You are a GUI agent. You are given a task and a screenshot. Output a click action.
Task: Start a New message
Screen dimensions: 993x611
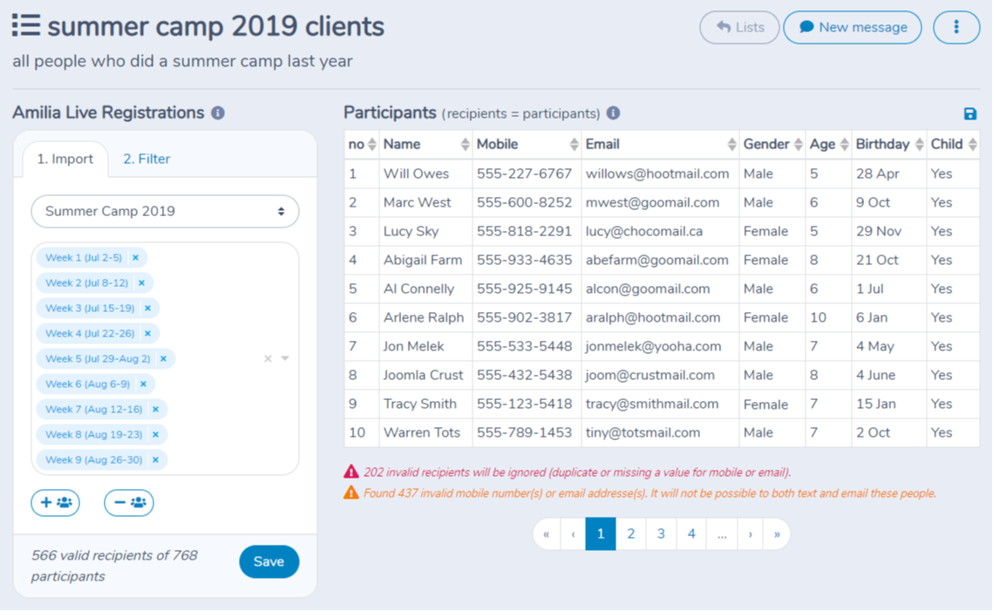[x=853, y=27]
